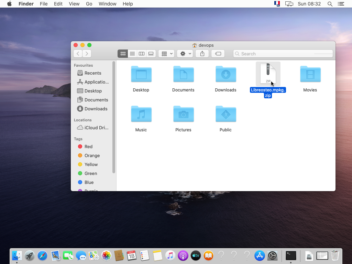Open the Action gear dropdown menu

click(x=185, y=54)
